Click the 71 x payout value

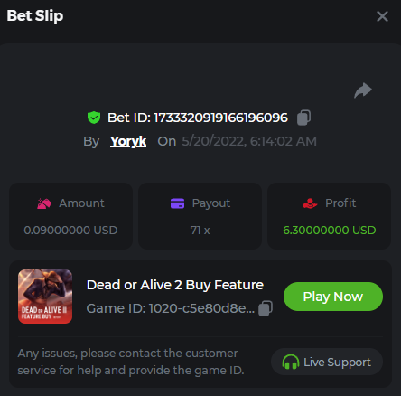coord(200,231)
